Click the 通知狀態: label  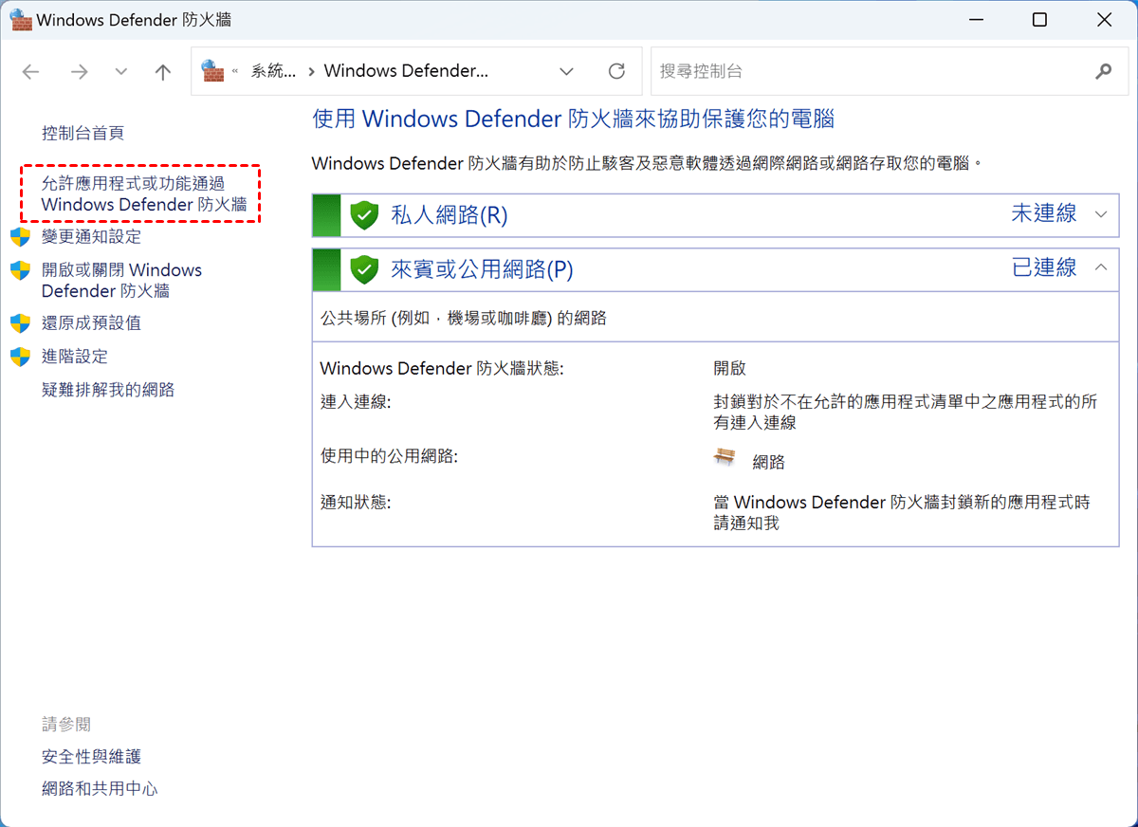pos(356,502)
